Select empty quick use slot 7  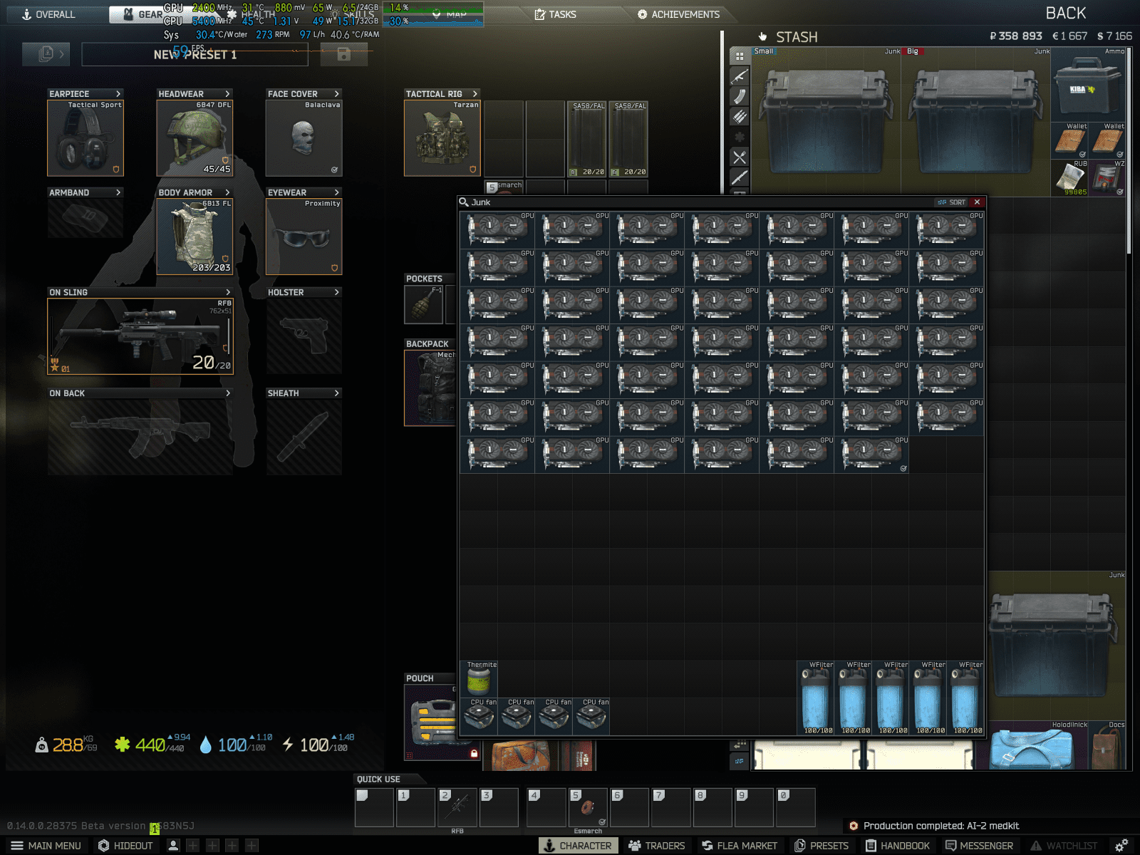point(671,807)
